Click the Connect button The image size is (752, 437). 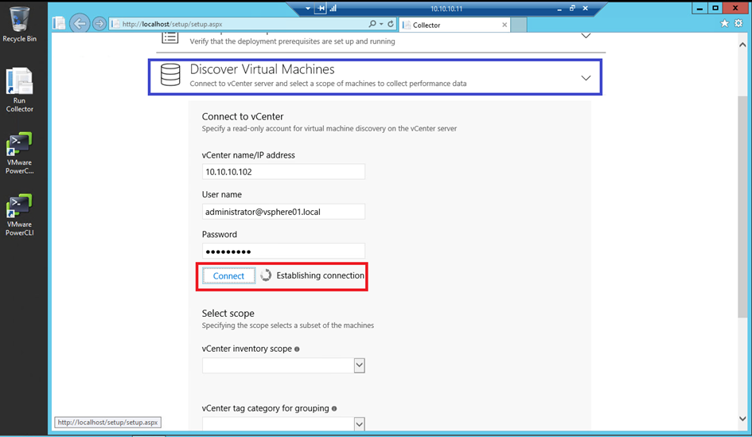click(x=228, y=276)
